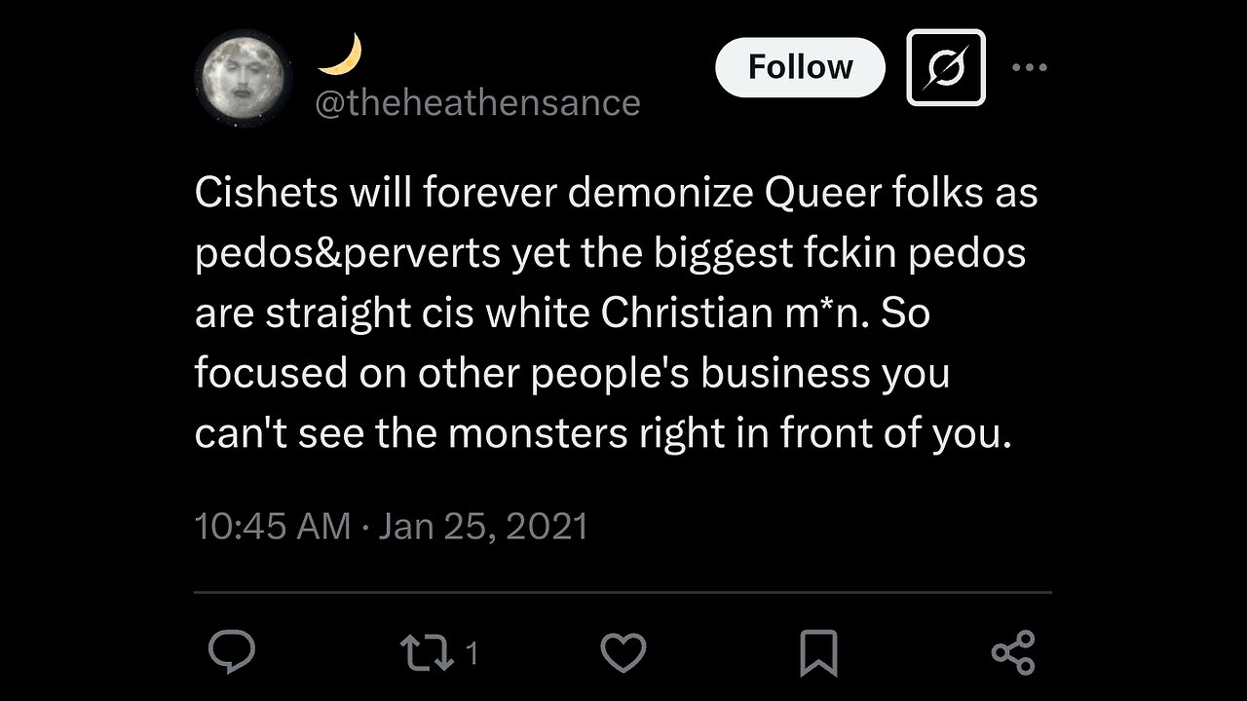
Task: Follow the @theheathensance account
Action: click(x=800, y=67)
